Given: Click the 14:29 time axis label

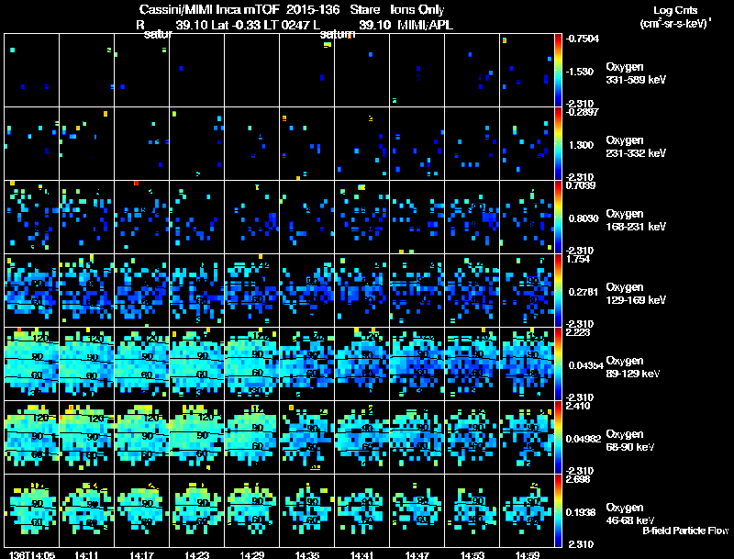Looking at the screenshot, I should coord(251,554).
